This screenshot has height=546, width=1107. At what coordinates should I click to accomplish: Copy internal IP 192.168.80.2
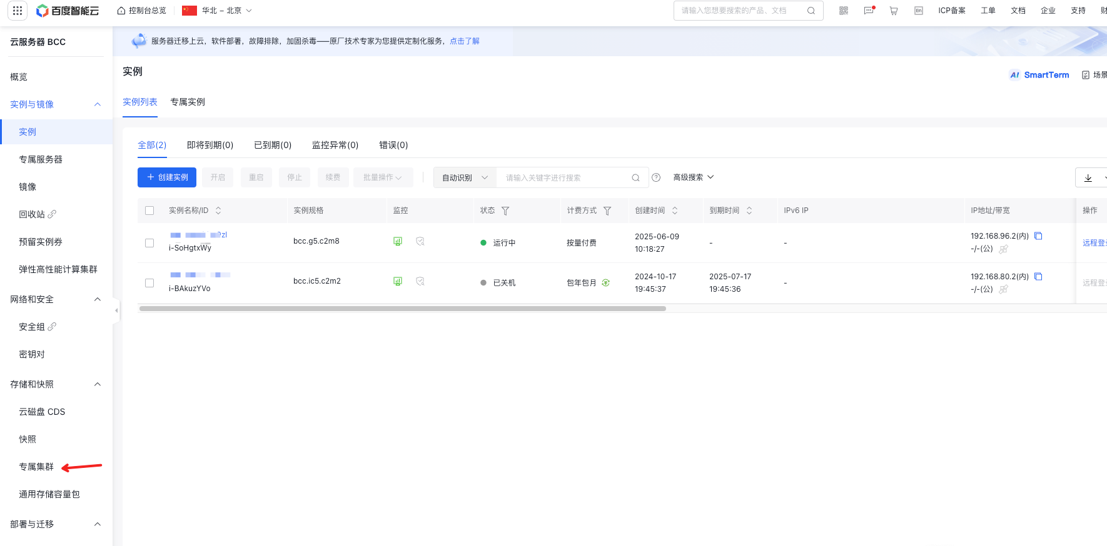coord(1038,277)
